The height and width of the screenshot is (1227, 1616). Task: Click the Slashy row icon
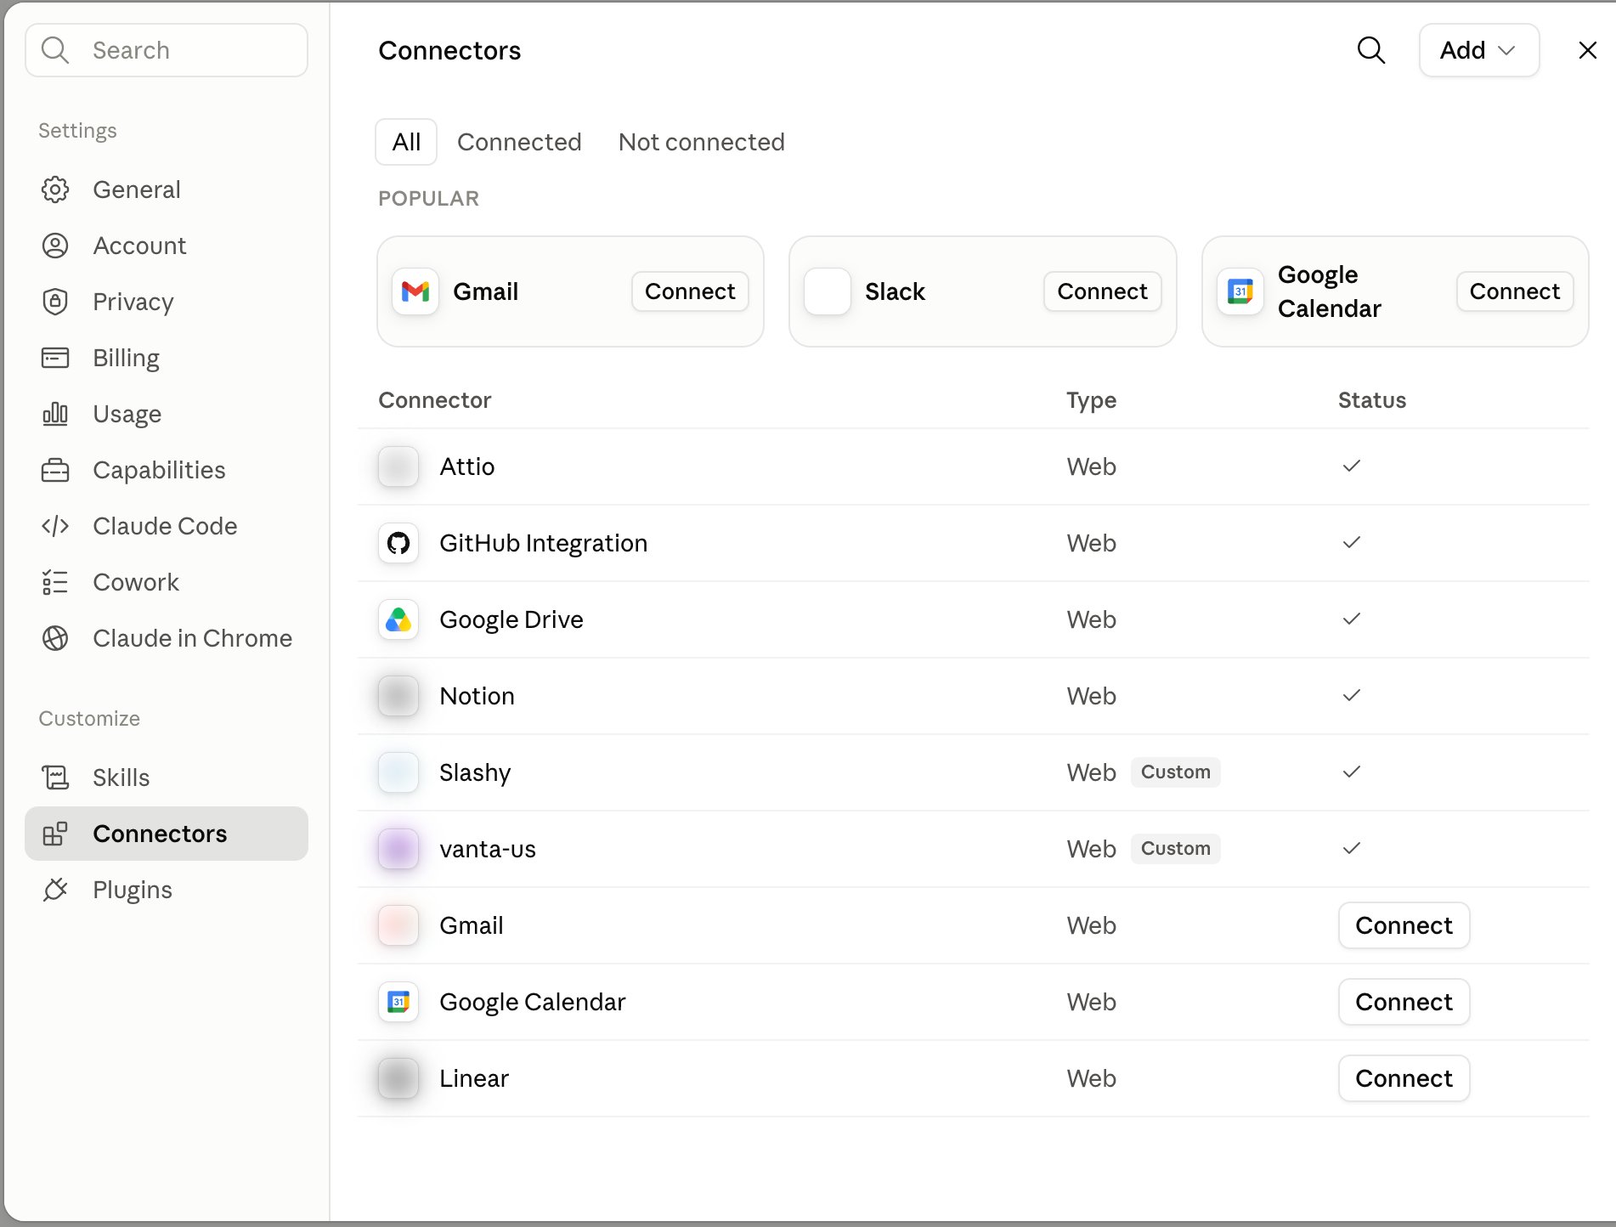(x=398, y=772)
